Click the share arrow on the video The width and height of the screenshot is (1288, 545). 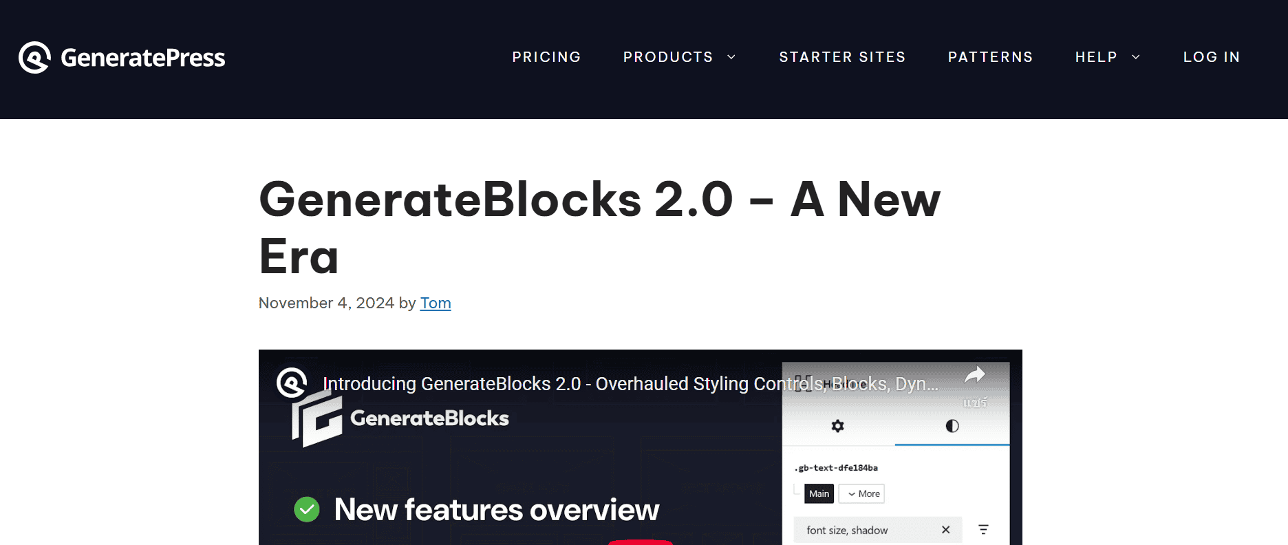point(975,376)
